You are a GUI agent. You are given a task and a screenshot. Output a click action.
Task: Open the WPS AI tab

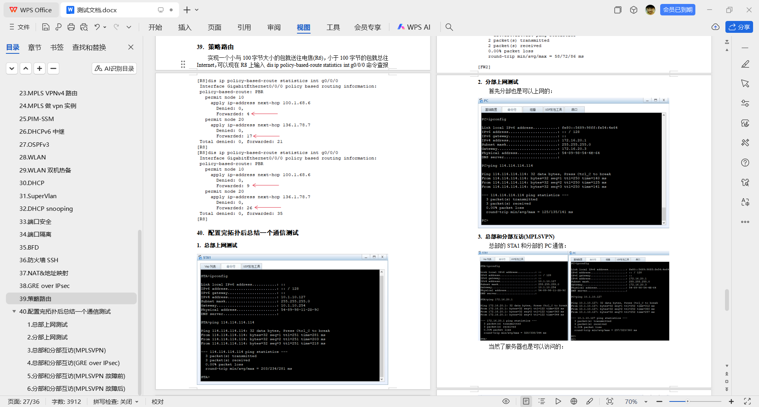point(414,27)
